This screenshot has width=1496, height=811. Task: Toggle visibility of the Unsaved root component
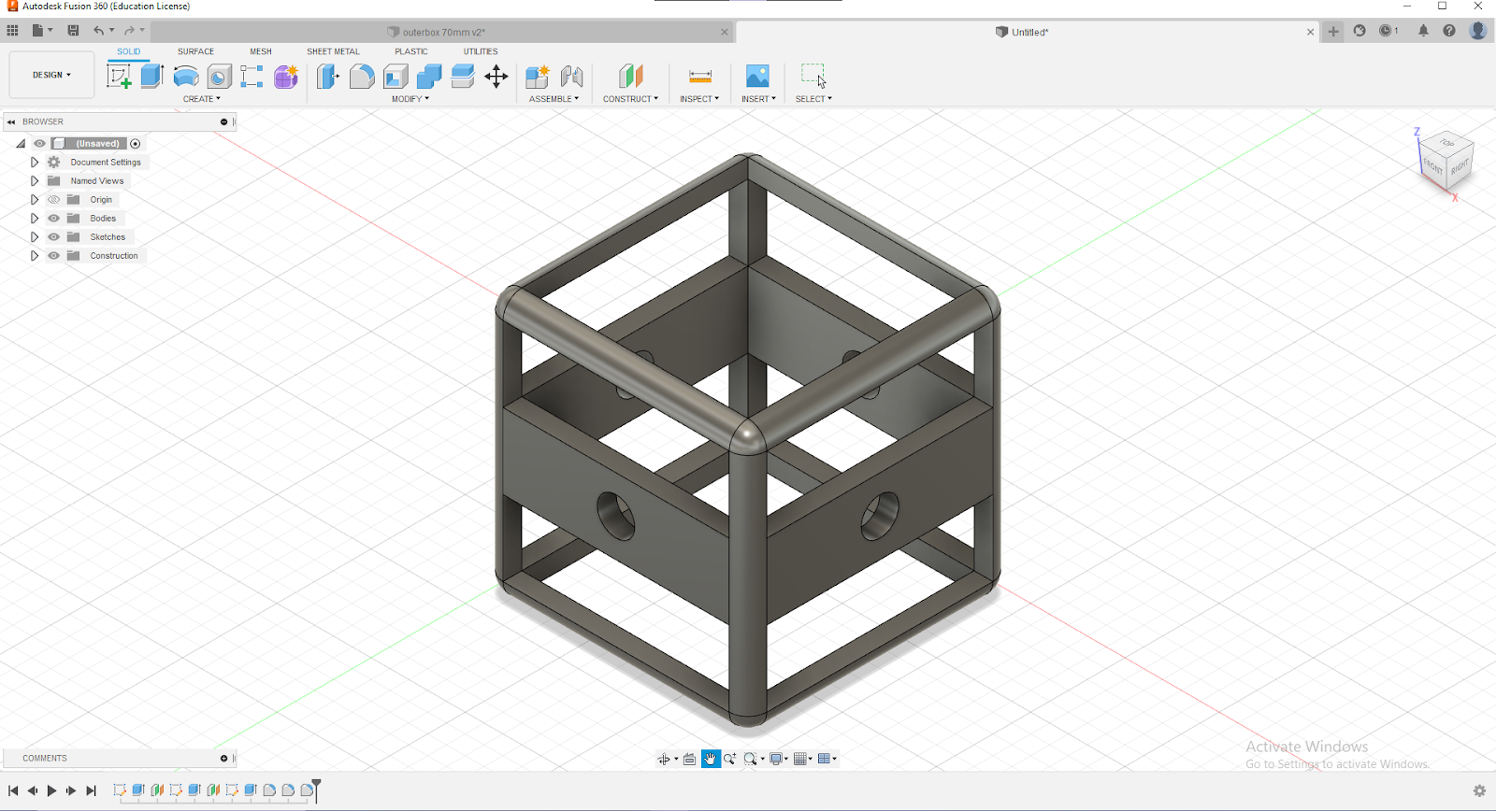[39, 144]
